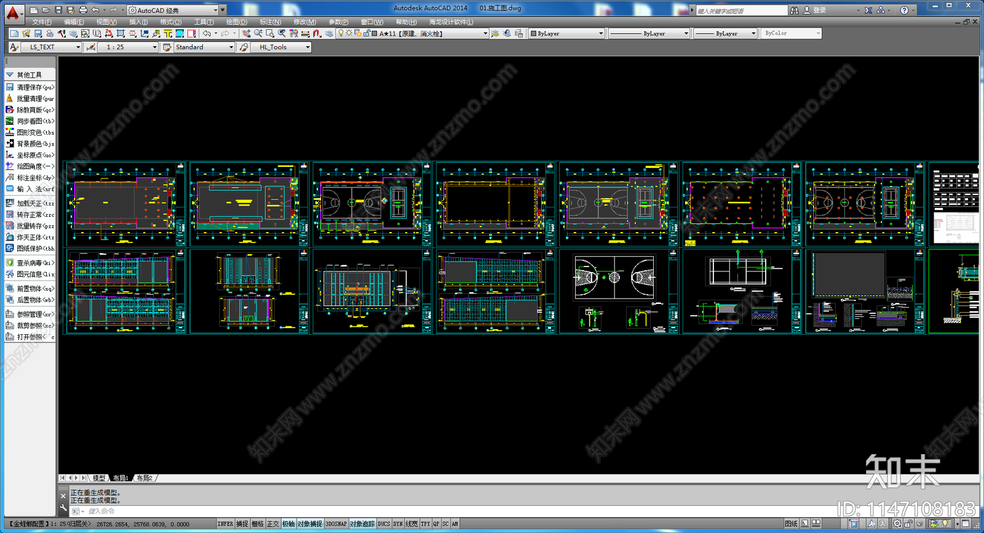Image resolution: width=984 pixels, height=533 pixels.
Task: Click the Save icon in quick access bar
Action: point(58,10)
